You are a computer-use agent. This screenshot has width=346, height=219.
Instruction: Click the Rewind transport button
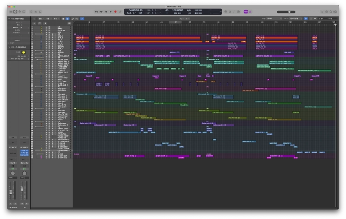click(97, 11)
